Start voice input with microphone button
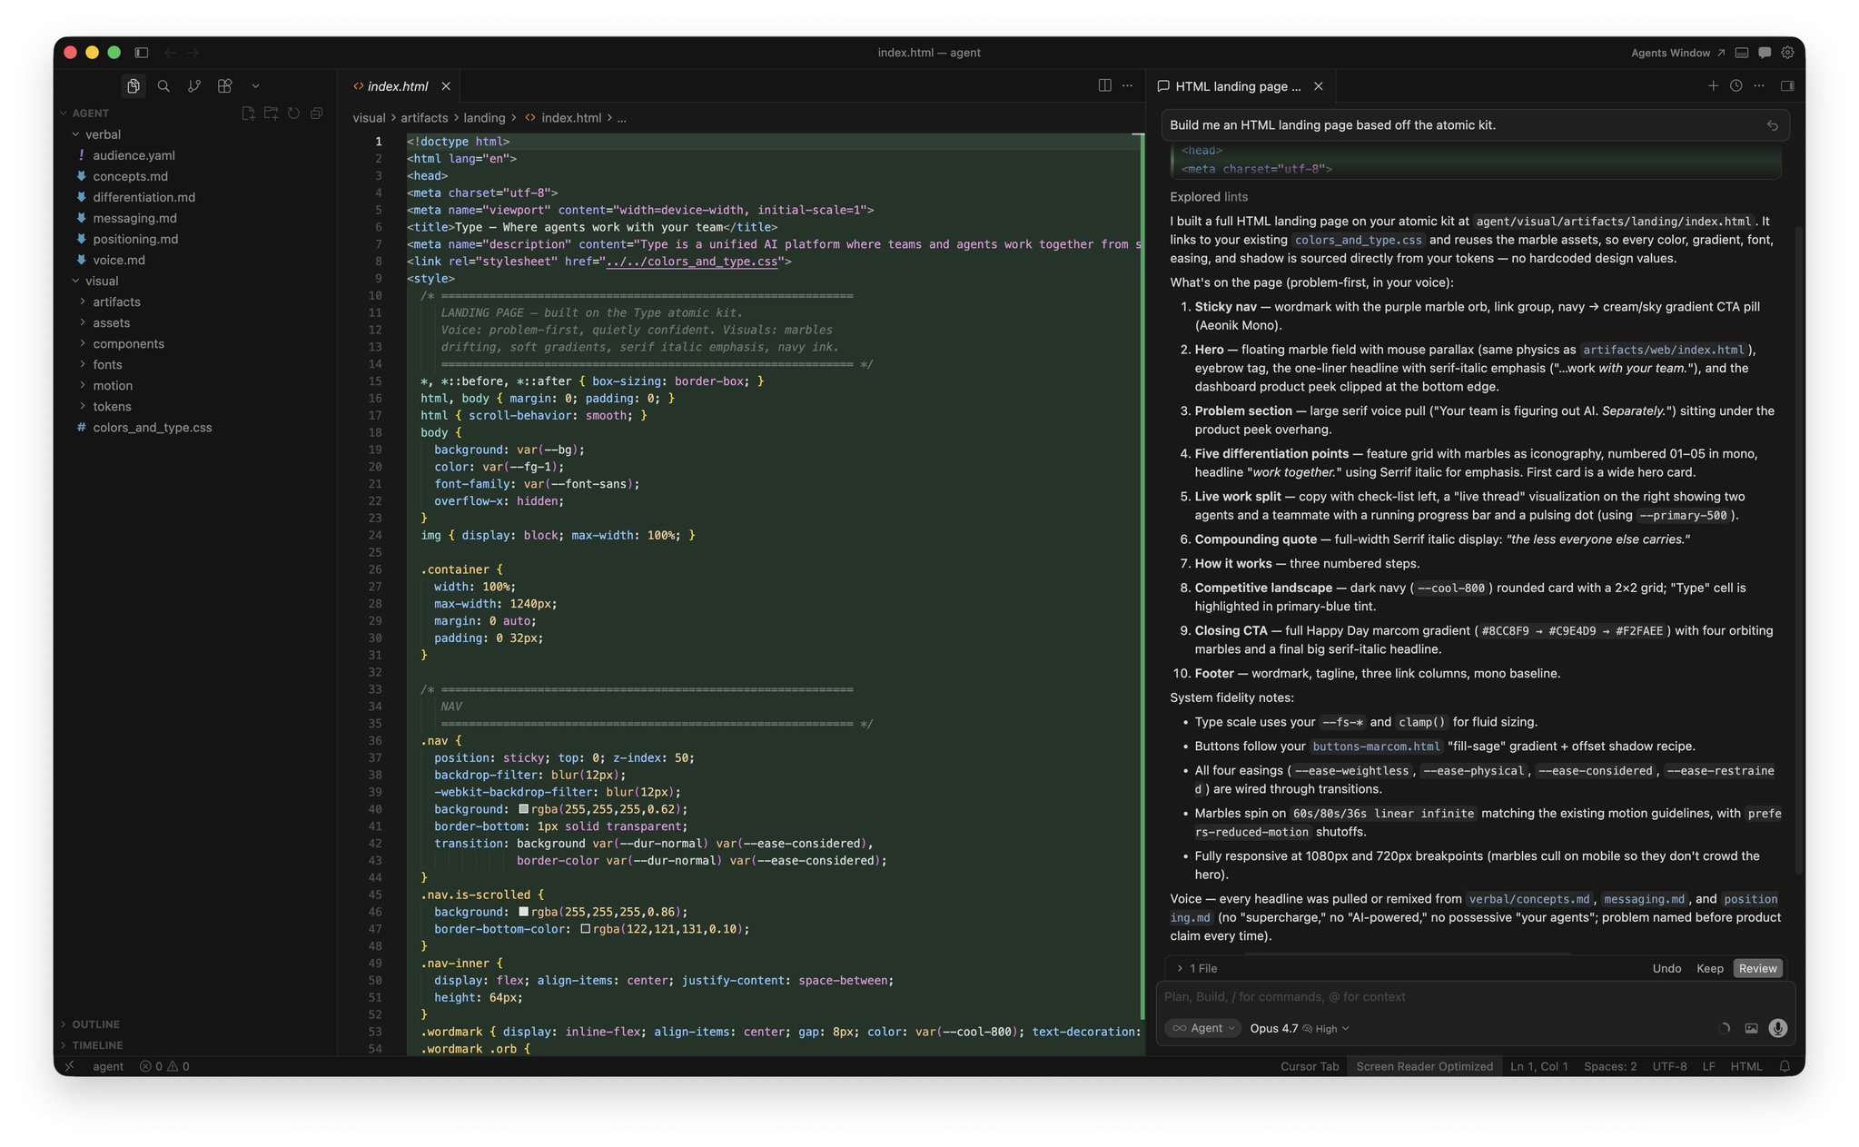Viewport: 1859px width, 1147px height. 1778,1028
